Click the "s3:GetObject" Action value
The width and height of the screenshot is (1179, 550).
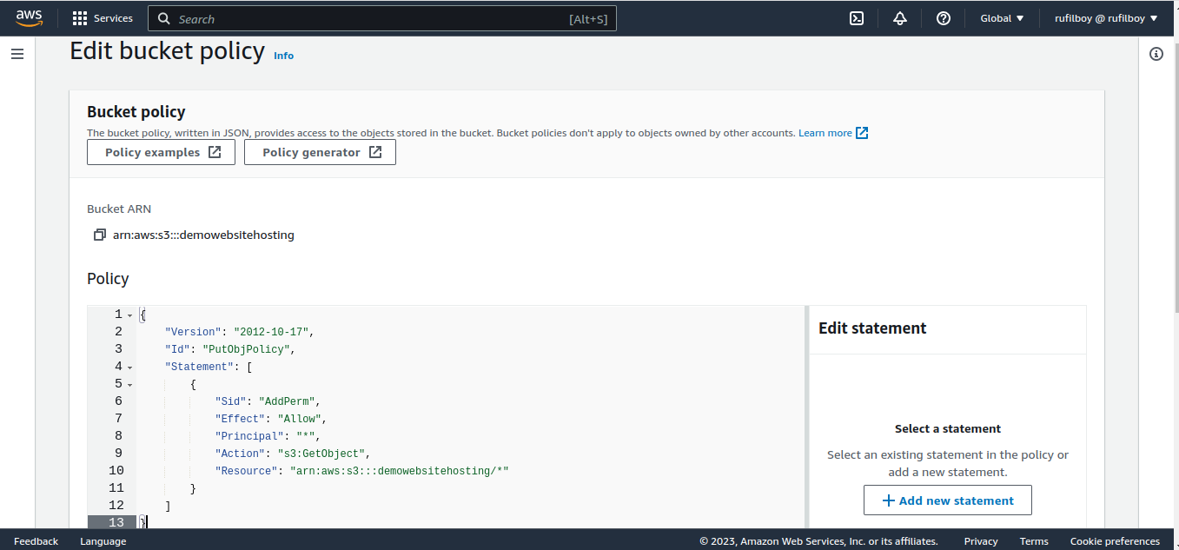[x=321, y=454]
